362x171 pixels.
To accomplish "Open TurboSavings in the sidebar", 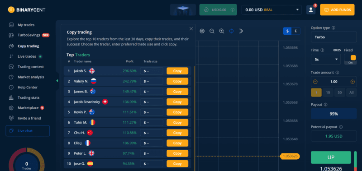I will click(x=29, y=35).
